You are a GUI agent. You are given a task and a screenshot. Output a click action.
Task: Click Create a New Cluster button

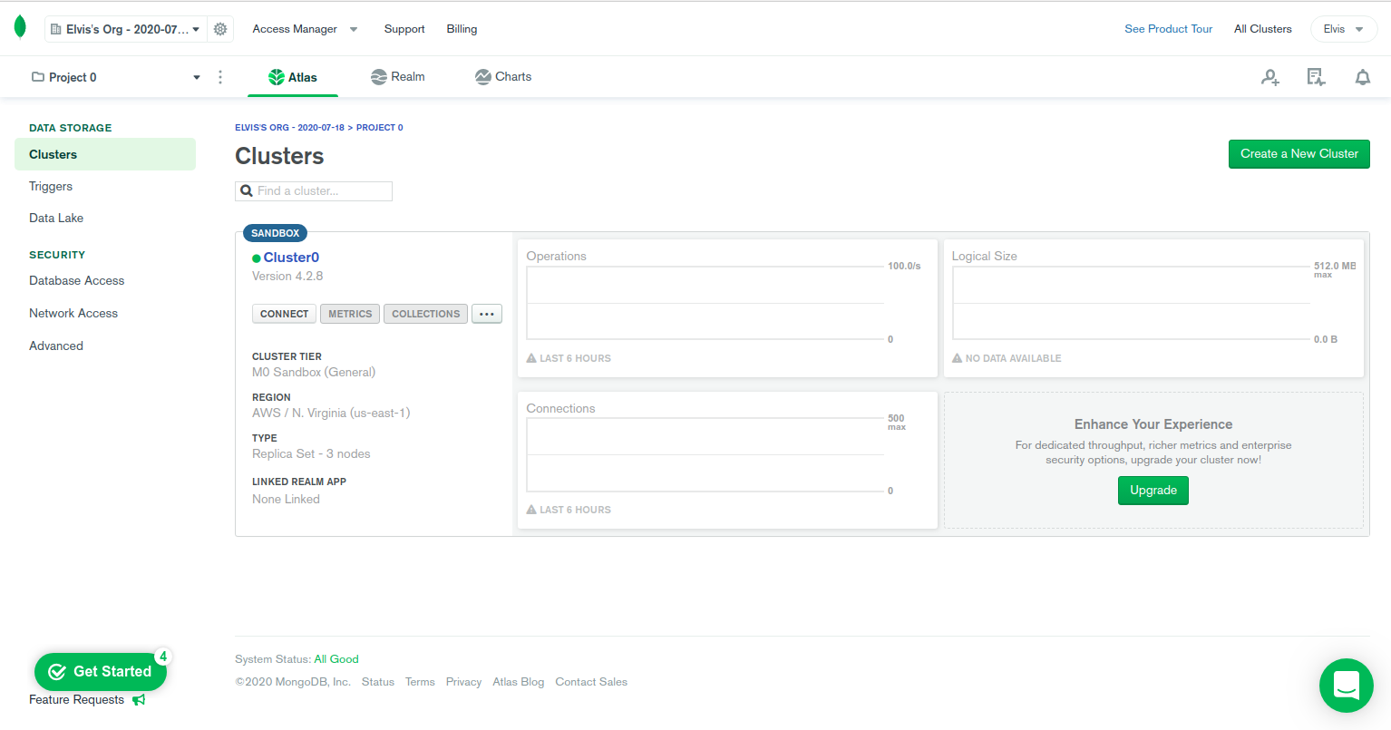(1299, 154)
